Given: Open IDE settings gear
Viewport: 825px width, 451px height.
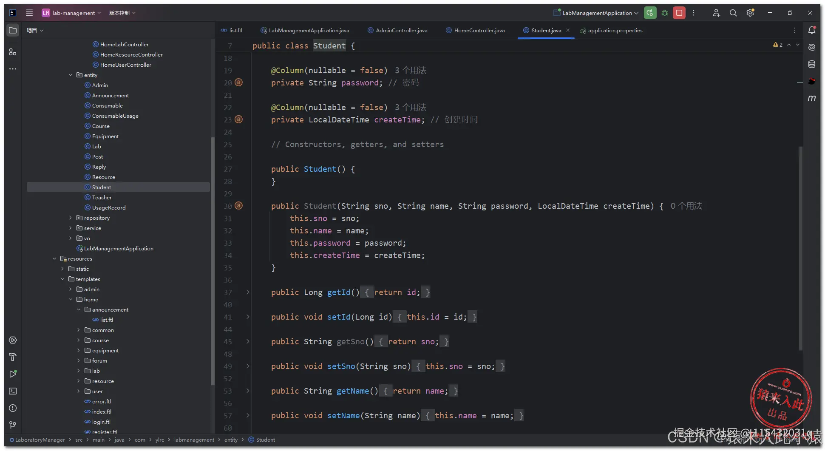Looking at the screenshot, I should coord(750,13).
